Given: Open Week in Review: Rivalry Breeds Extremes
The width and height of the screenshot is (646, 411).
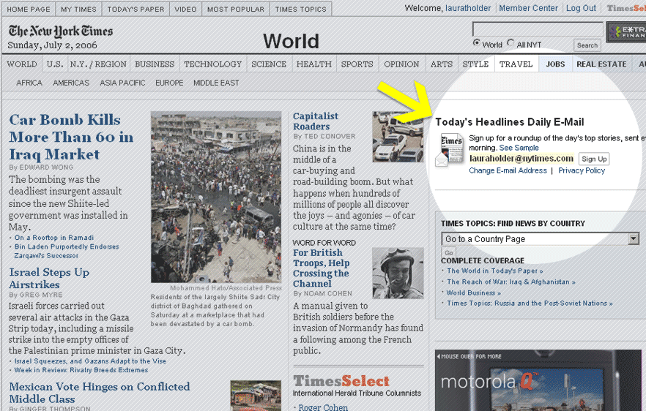Looking at the screenshot, I should pyautogui.click(x=81, y=370).
